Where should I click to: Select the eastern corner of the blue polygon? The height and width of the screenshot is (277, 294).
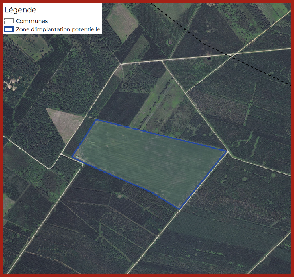226,150
